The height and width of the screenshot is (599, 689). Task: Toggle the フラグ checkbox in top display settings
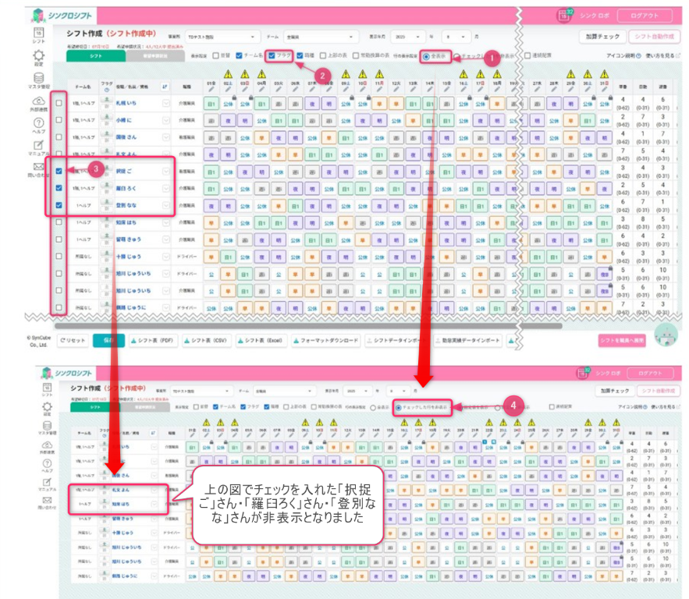coord(271,56)
